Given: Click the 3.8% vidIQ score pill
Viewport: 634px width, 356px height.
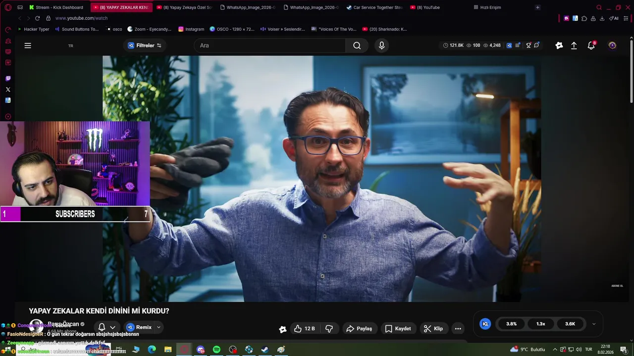Looking at the screenshot, I should (511, 324).
